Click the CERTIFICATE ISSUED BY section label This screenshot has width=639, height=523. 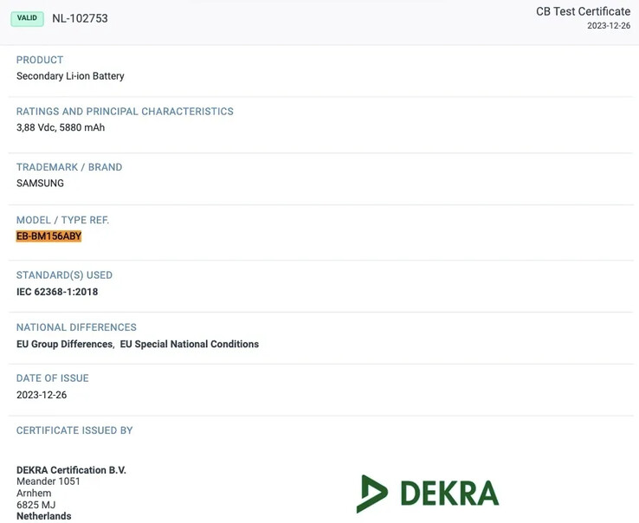click(x=74, y=430)
